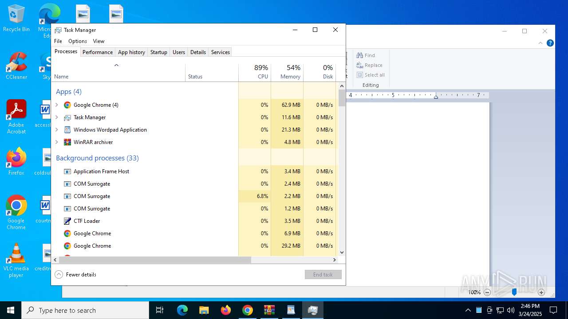
Task: Open the notification center icon
Action: click(553, 310)
